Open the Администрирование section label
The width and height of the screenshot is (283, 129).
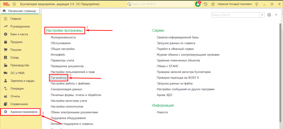pos(24,112)
